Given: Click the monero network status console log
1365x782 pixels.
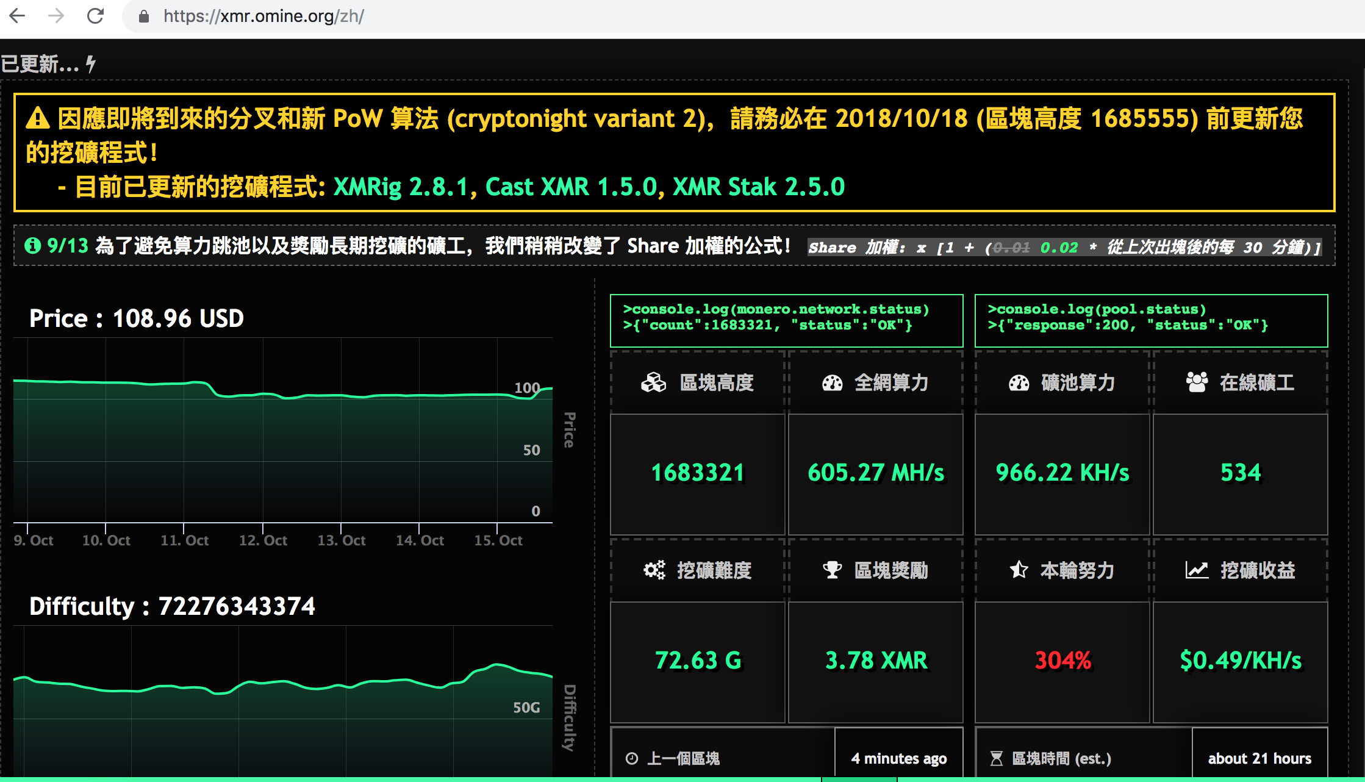Looking at the screenshot, I should 782,317.
